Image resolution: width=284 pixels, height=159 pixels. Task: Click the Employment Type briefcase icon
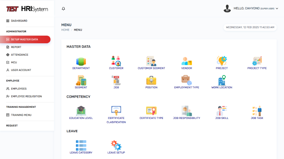tap(187, 81)
